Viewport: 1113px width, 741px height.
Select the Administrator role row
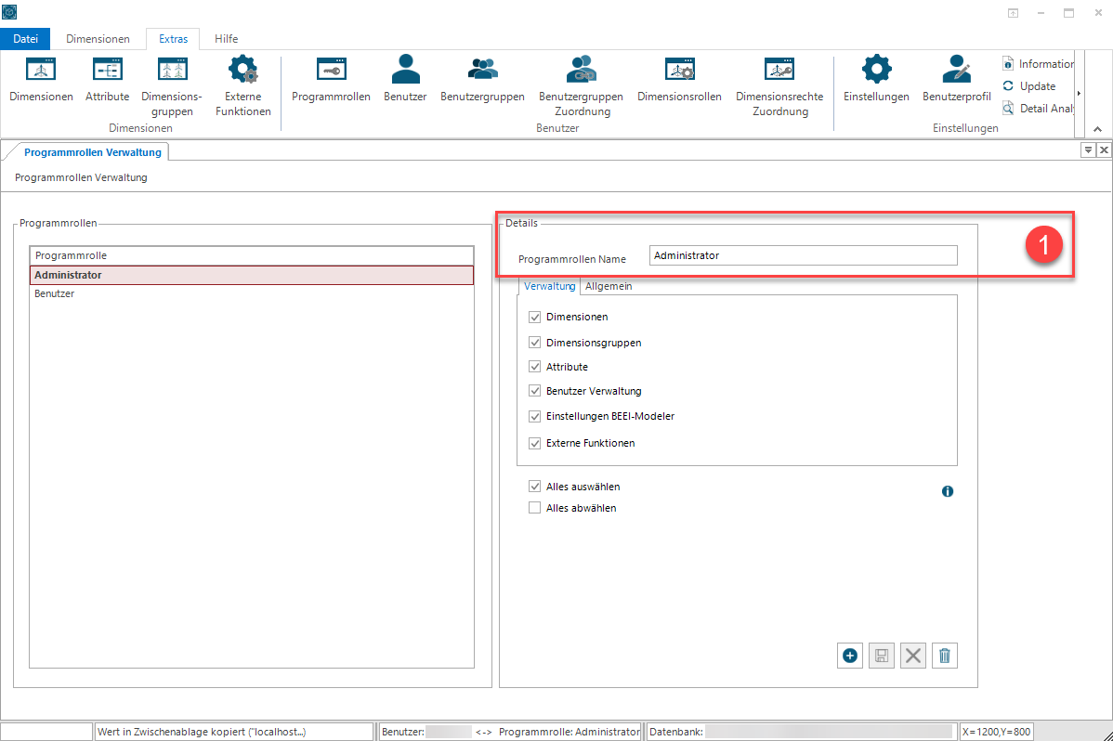251,275
